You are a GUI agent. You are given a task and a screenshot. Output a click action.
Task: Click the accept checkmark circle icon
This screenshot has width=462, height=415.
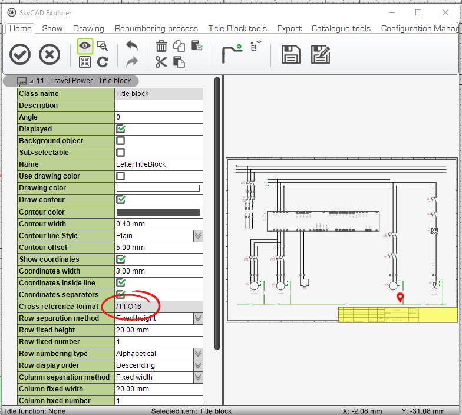20,54
